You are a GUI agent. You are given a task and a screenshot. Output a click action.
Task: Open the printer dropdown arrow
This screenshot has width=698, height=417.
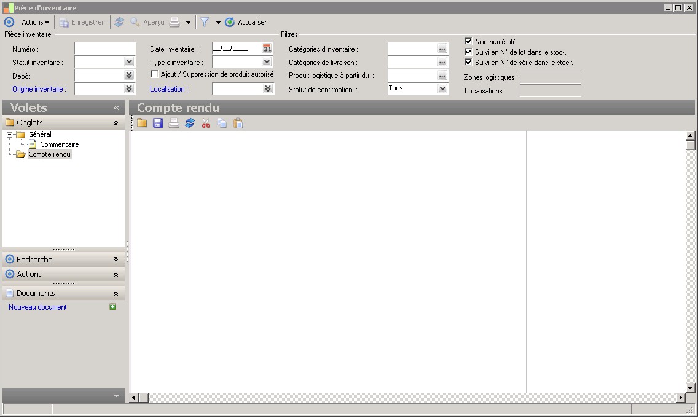coord(188,23)
